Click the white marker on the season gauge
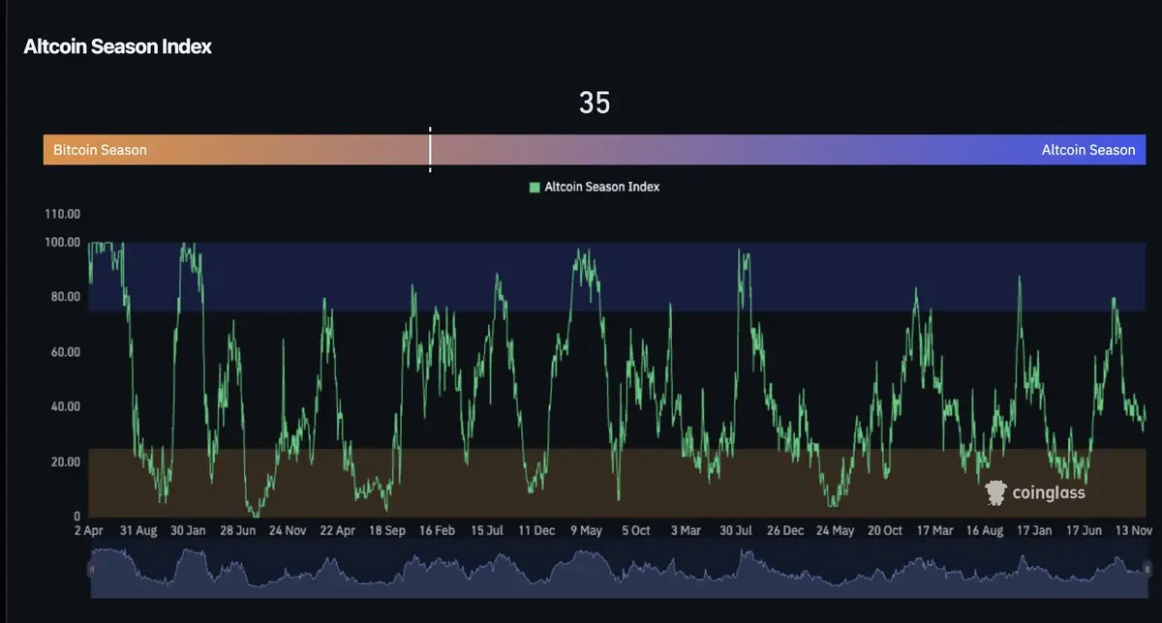Viewport: 1162px width, 623px height. coord(430,150)
